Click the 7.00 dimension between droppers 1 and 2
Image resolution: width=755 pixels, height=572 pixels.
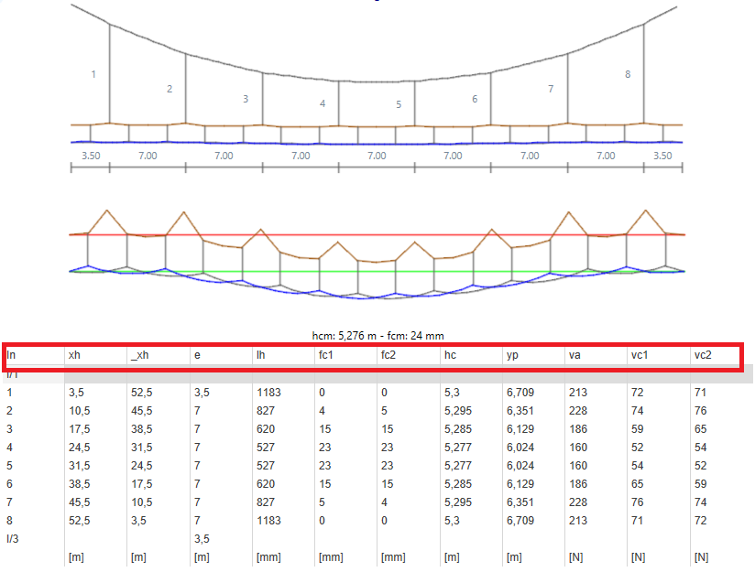pyautogui.click(x=148, y=156)
